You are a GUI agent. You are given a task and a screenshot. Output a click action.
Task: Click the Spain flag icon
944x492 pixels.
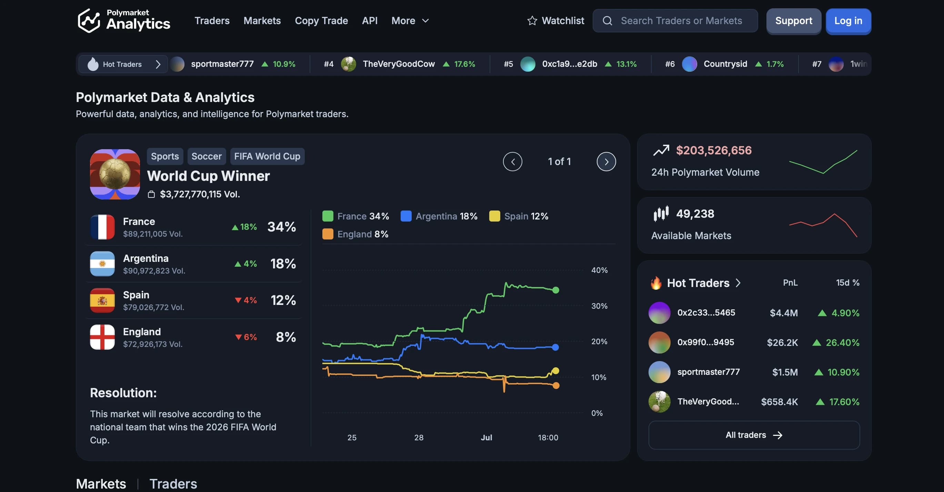(x=102, y=300)
